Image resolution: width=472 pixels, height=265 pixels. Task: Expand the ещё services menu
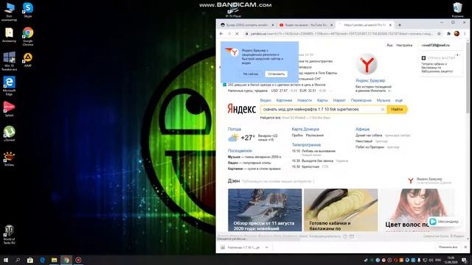[398, 100]
